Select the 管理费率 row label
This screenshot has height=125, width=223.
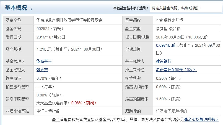point(13,78)
